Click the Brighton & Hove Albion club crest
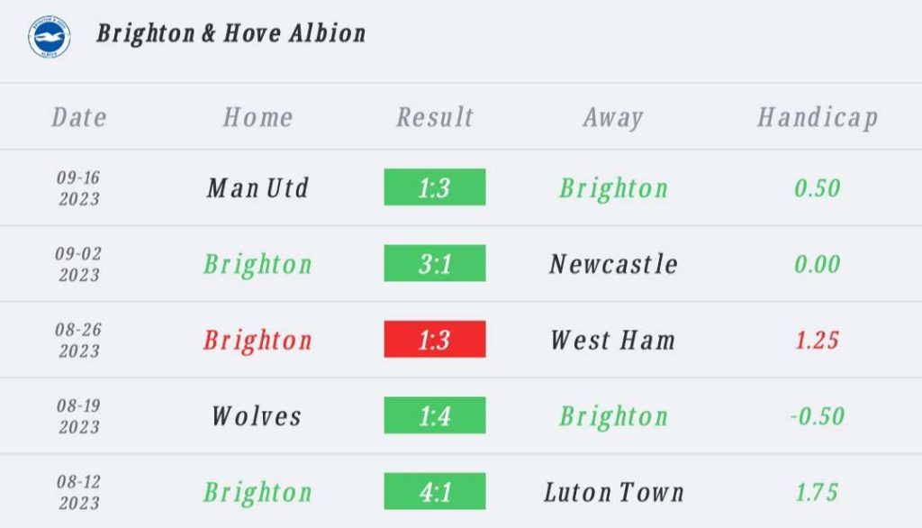Viewport: 922px width, 528px height. (50, 37)
